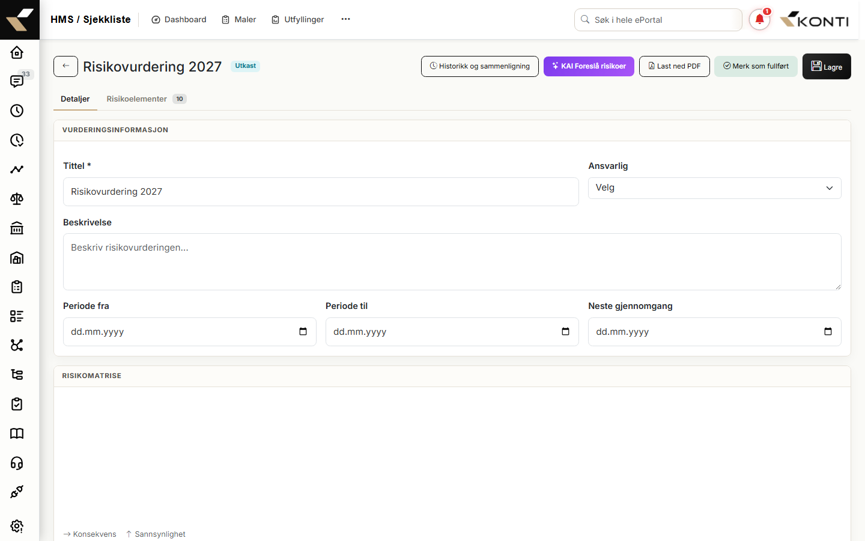Click the Sannsynlighet axis label

(156, 534)
